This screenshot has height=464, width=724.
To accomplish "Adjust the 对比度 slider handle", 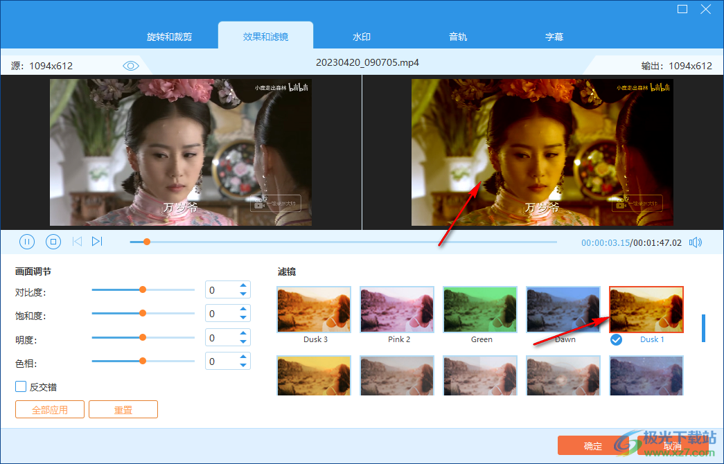I will (x=143, y=289).
